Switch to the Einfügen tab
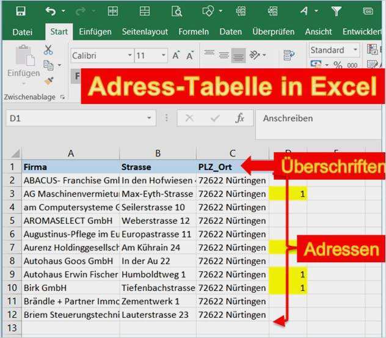 tap(95, 32)
